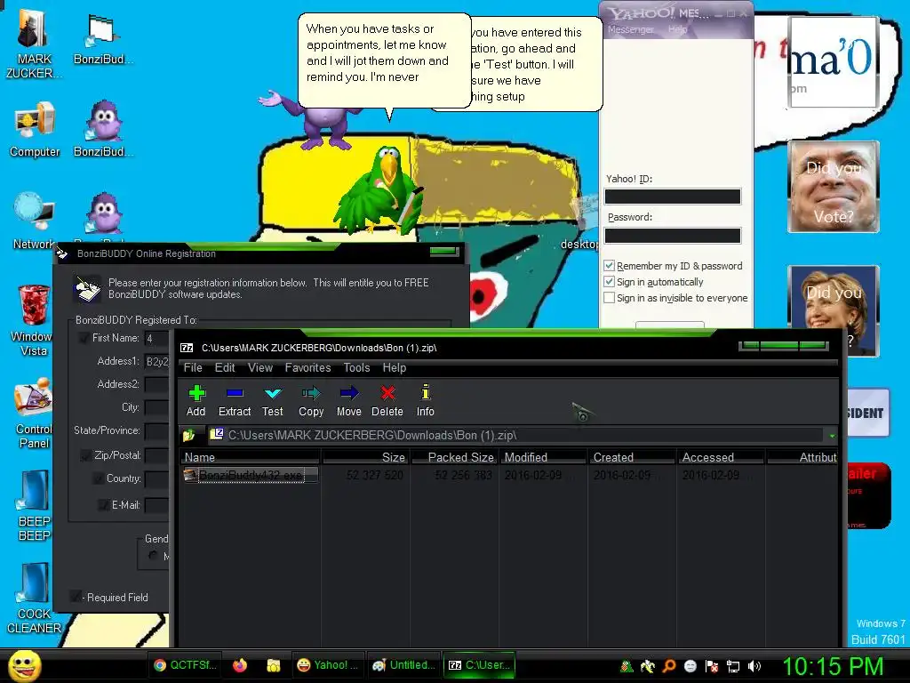The height and width of the screenshot is (683, 910).
Task: Sort by Name column header
Action: (x=250, y=457)
